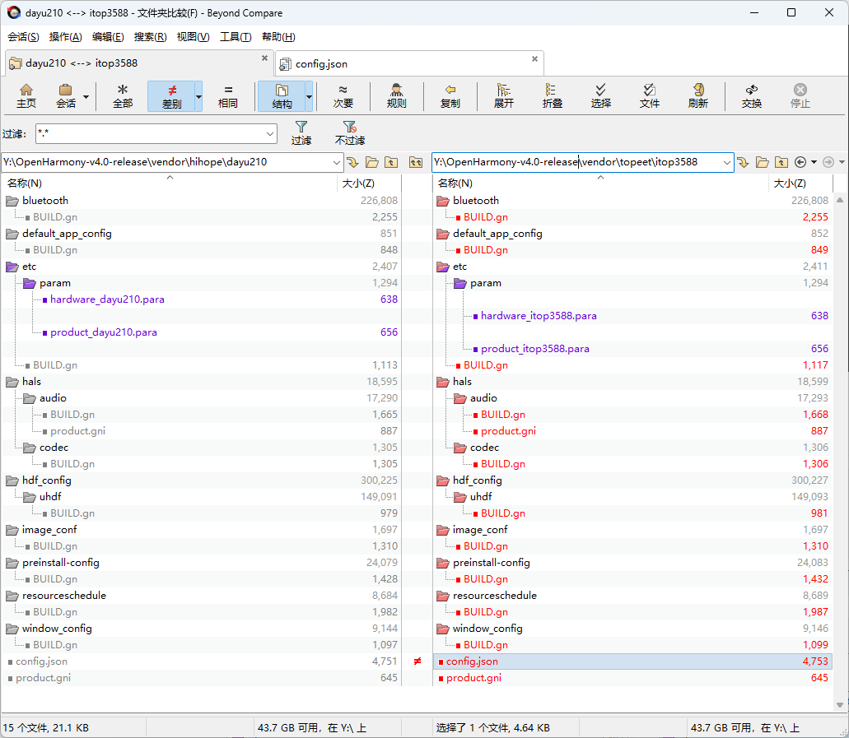The height and width of the screenshot is (738, 849).
Task: Open the 工具(T) menu
Action: tap(236, 37)
